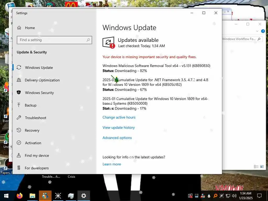Click the KB5050182 .NET Framework update entry
Image resolution: width=268 pixels, height=201 pixels.
click(155, 82)
